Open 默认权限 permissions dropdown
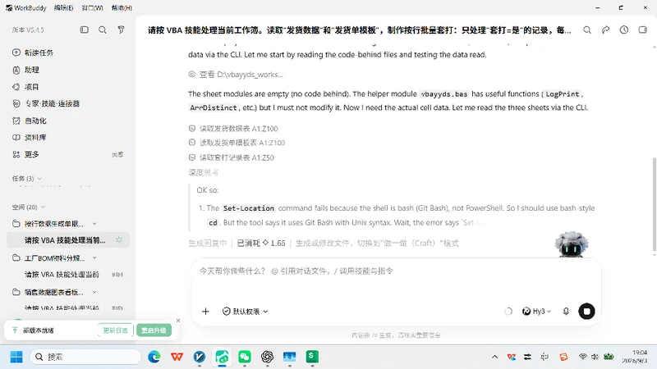This screenshot has height=369, width=657. [245, 312]
